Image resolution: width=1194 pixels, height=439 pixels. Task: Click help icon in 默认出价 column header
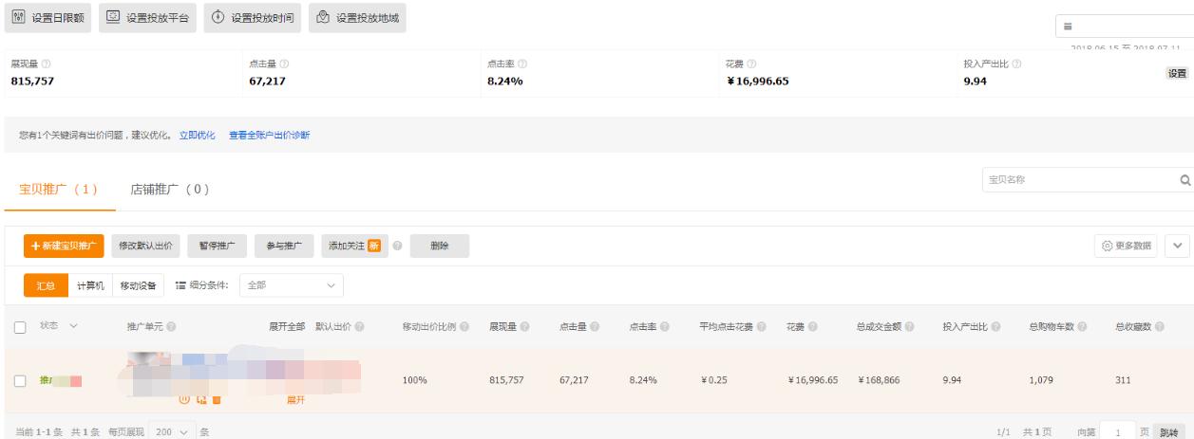coord(359,327)
